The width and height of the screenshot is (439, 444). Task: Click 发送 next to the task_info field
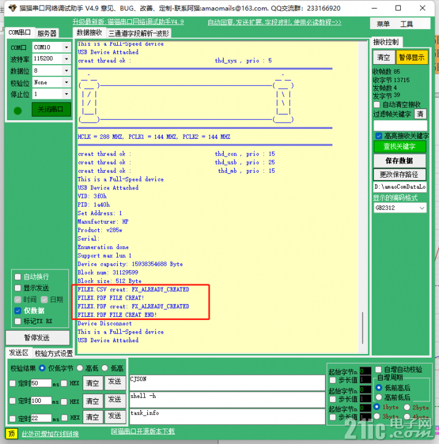(x=115, y=416)
